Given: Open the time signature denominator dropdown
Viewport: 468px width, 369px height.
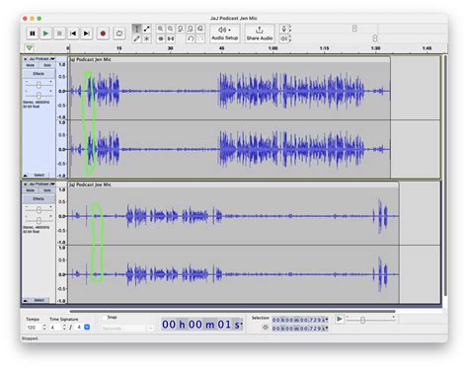Looking at the screenshot, I should [87, 327].
